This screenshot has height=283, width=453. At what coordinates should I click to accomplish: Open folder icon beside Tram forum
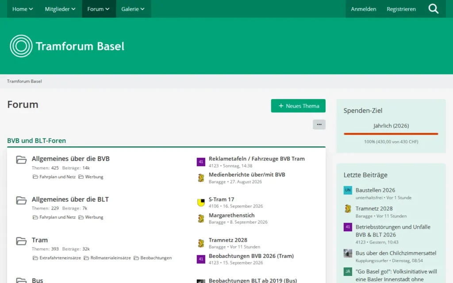tap(21, 241)
